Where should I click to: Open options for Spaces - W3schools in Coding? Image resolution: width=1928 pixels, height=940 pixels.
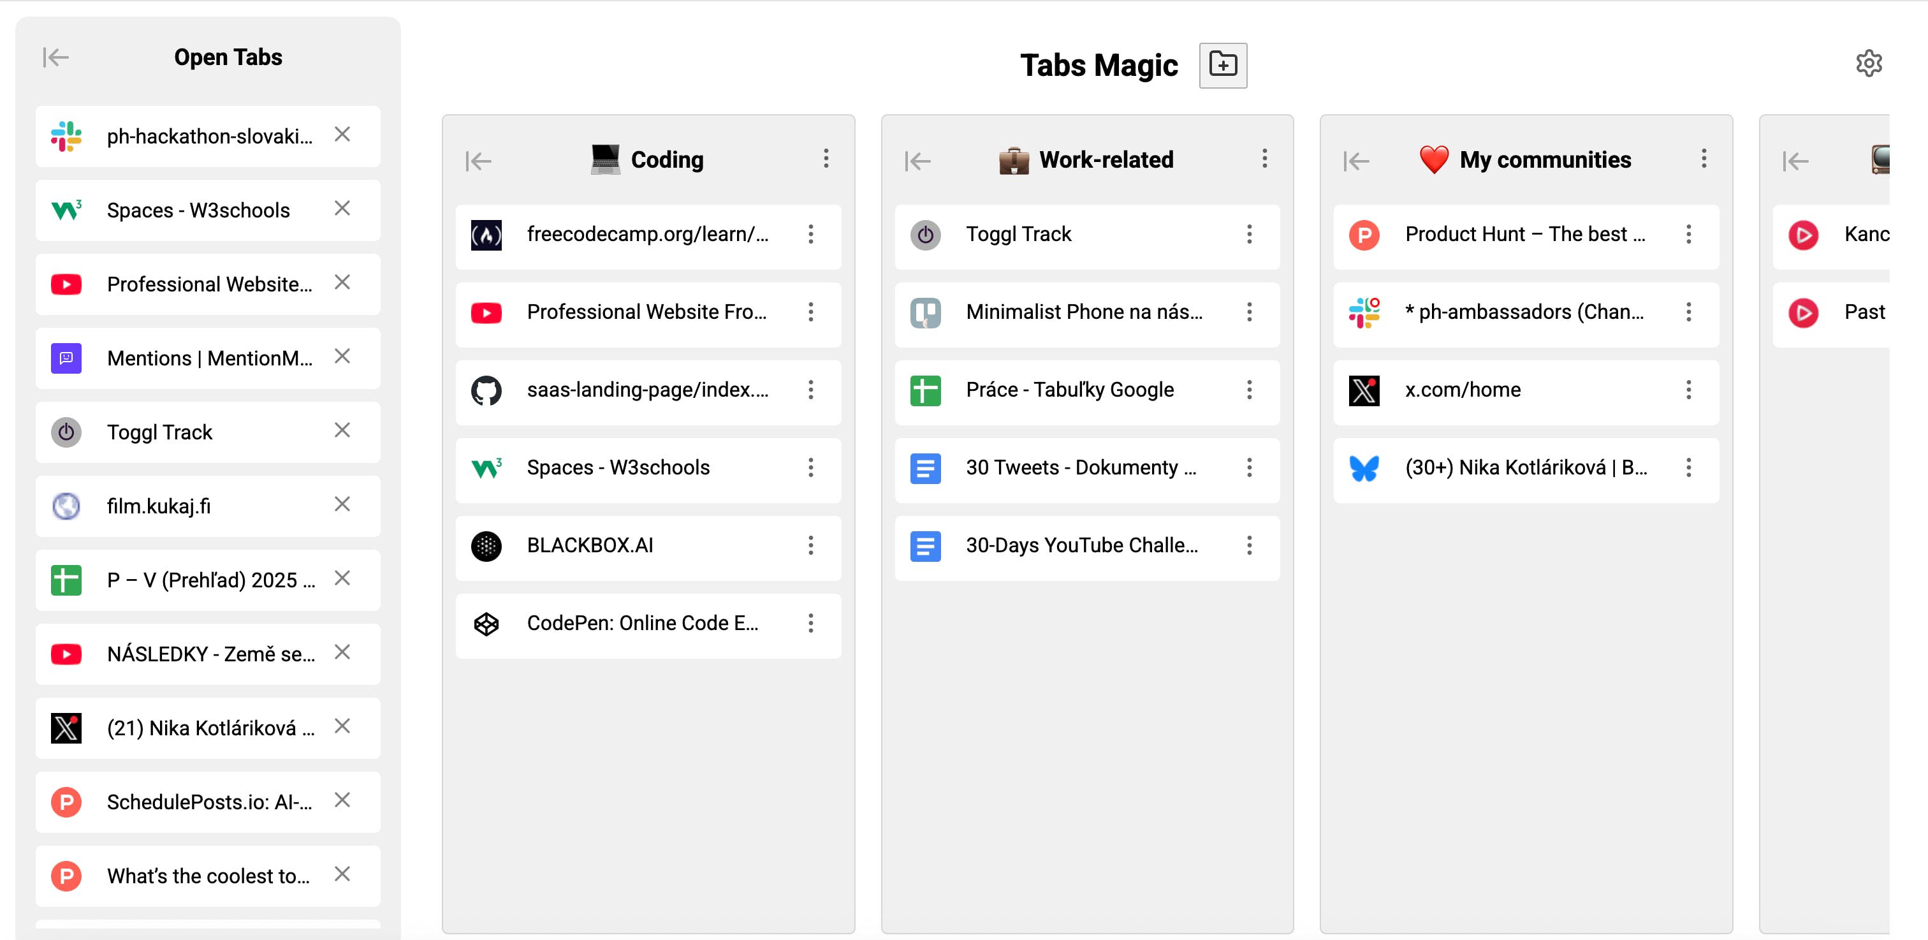point(810,467)
